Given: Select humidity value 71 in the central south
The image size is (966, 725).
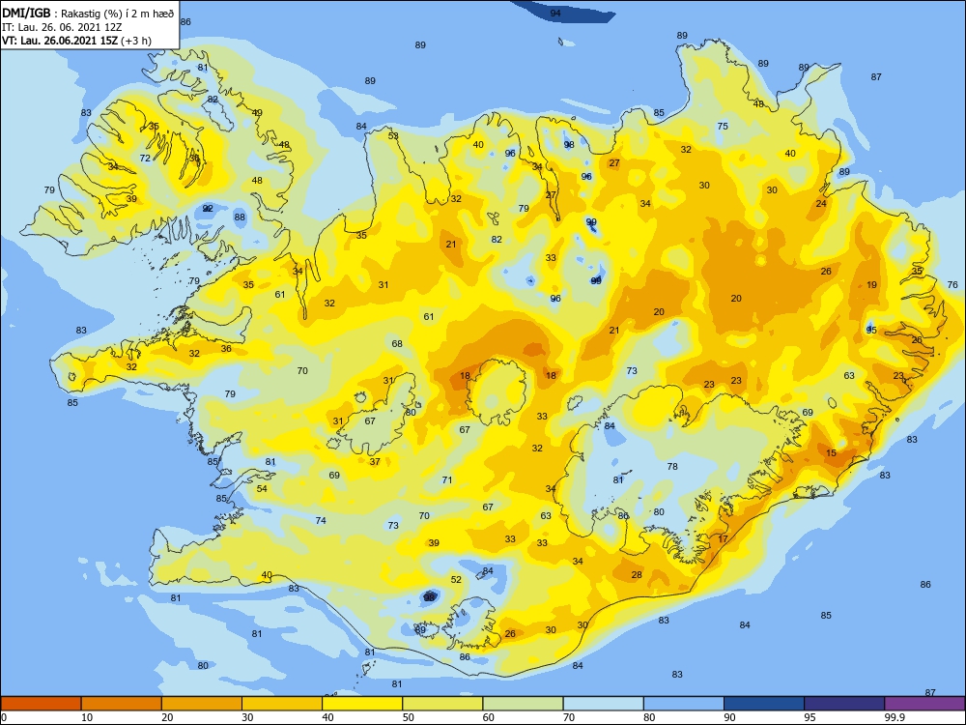Looking at the screenshot, I should (x=447, y=479).
